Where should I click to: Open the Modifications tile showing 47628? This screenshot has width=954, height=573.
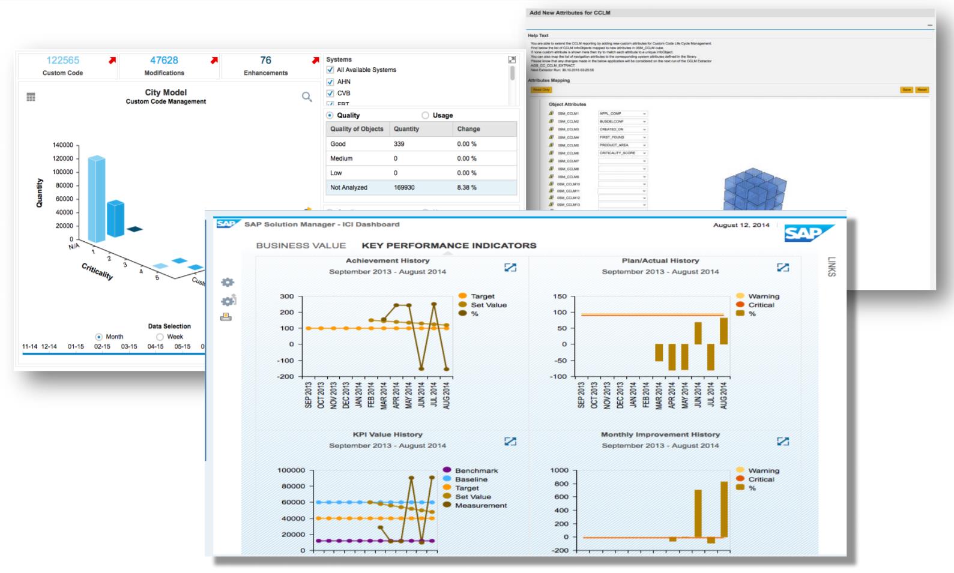tap(169, 66)
